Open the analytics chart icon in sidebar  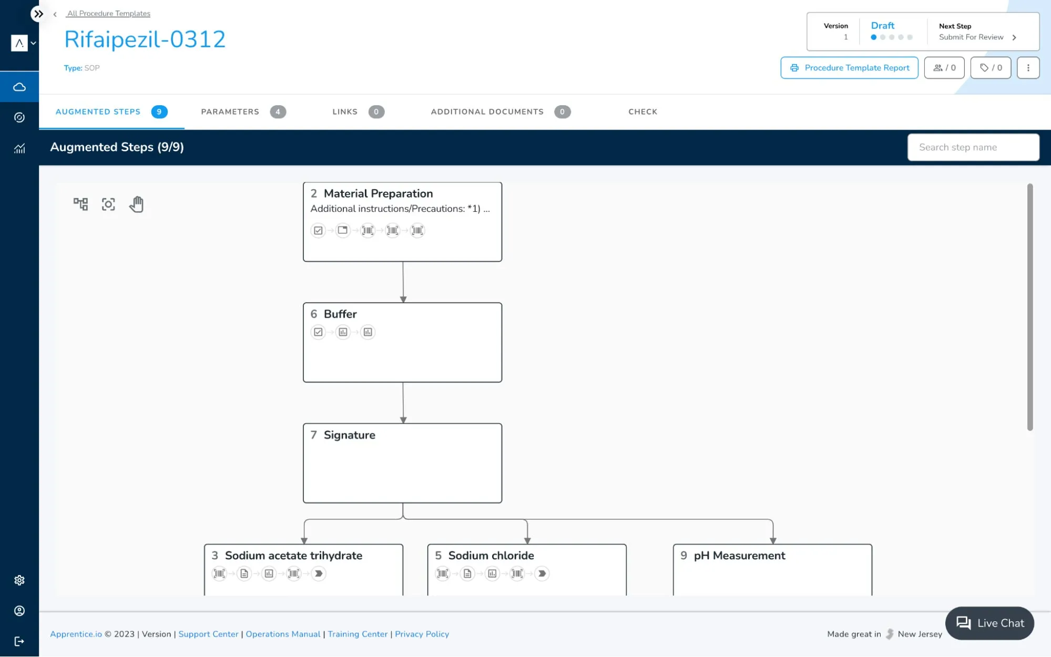19,149
